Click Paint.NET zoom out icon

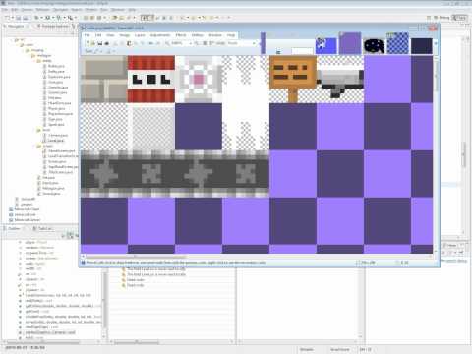(167, 43)
